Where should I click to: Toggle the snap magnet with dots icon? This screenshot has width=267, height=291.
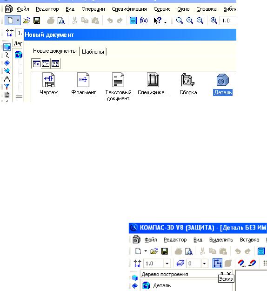tap(242, 263)
